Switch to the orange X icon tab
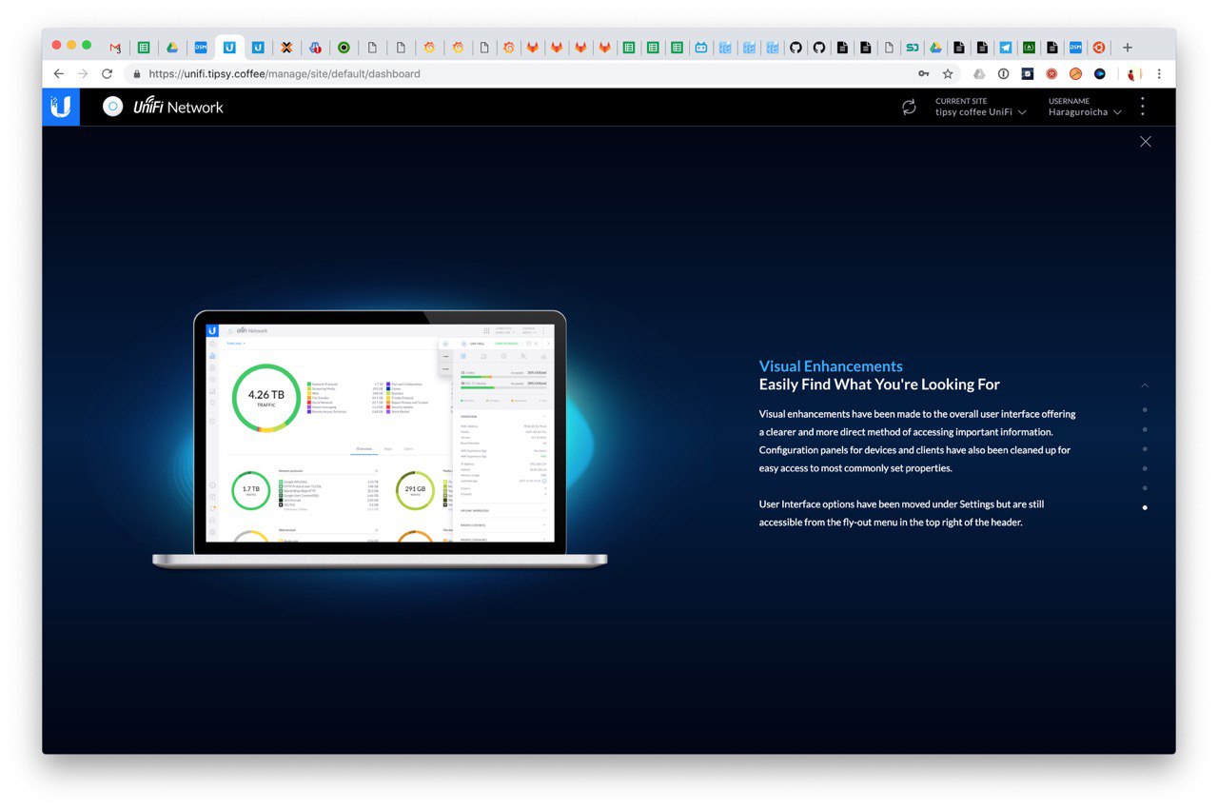 286,47
